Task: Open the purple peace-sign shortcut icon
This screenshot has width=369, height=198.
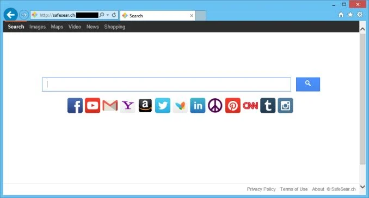Action: pyautogui.click(x=215, y=106)
